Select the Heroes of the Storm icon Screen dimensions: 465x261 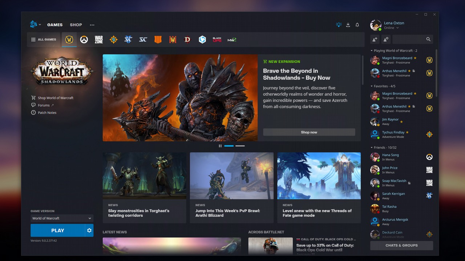(x=202, y=40)
